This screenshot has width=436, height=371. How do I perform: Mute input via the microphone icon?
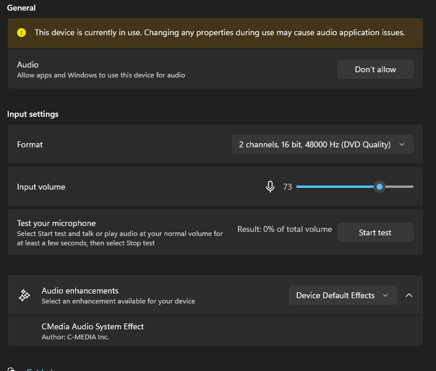(x=270, y=187)
